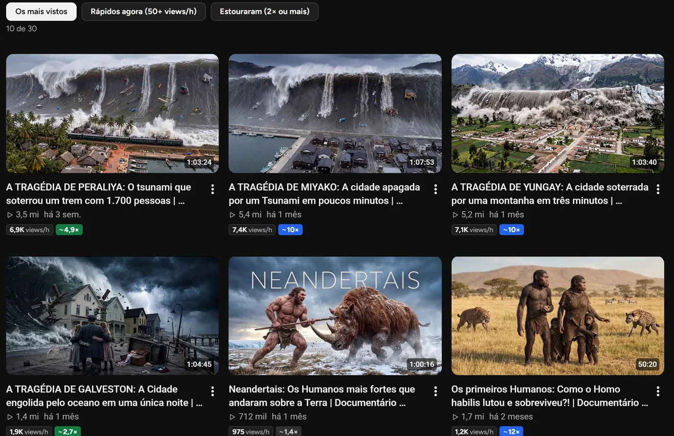Viewport: 674px width, 436px height.
Task: Open the 'Os primeiros Humanos' video title
Action: click(x=550, y=396)
